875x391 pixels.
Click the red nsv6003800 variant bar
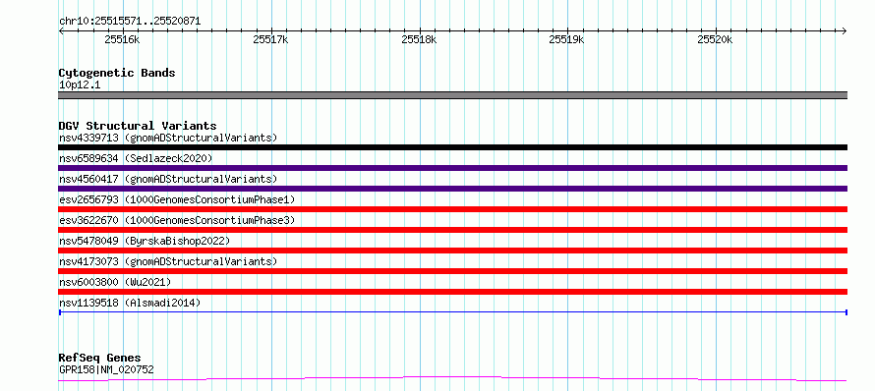point(452,292)
